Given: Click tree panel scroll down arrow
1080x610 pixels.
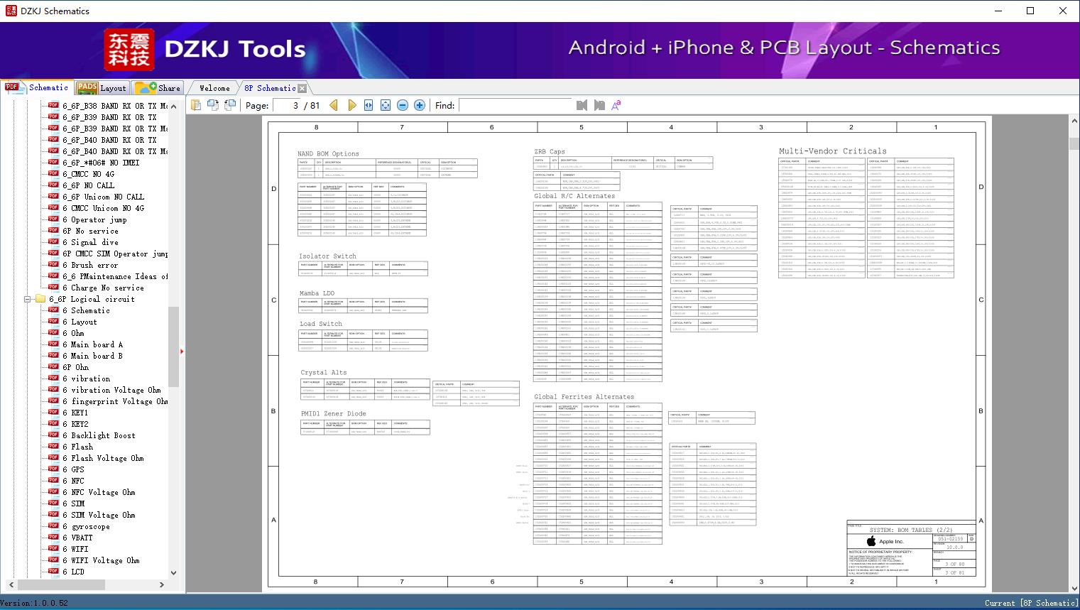Looking at the screenshot, I should (x=173, y=572).
